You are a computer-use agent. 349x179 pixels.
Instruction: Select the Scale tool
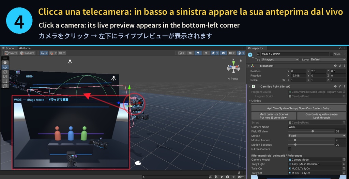(x=5, y=76)
